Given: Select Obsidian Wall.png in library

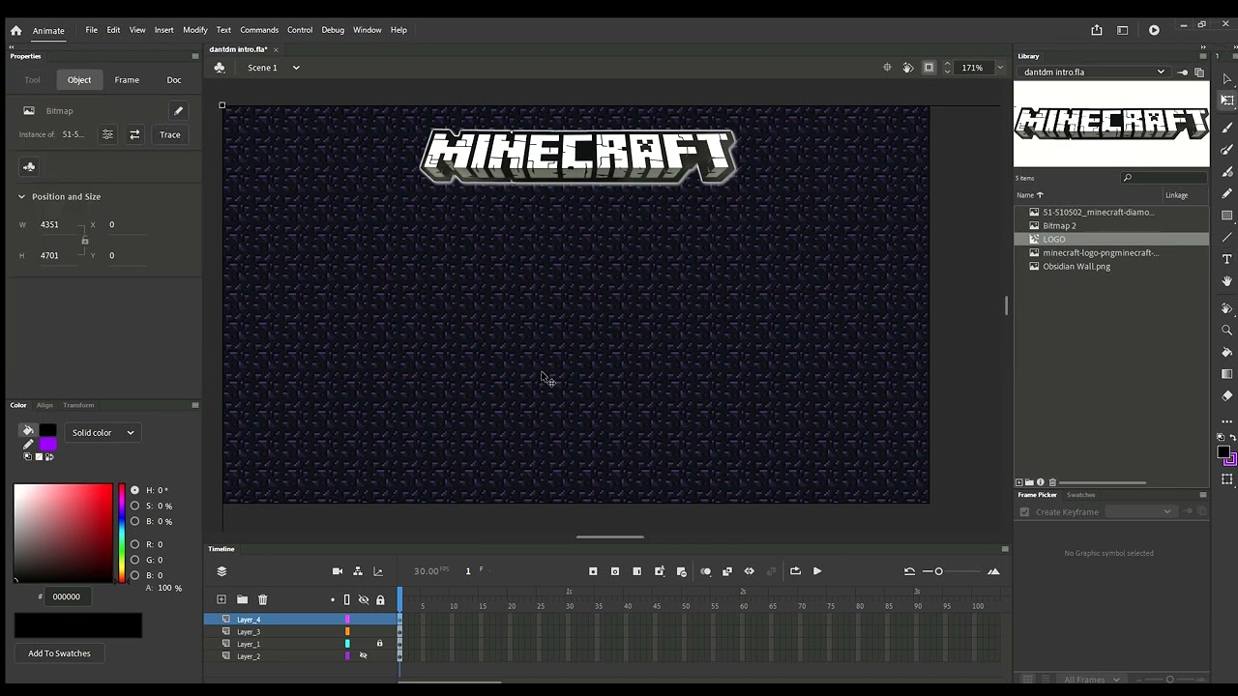Looking at the screenshot, I should point(1076,266).
